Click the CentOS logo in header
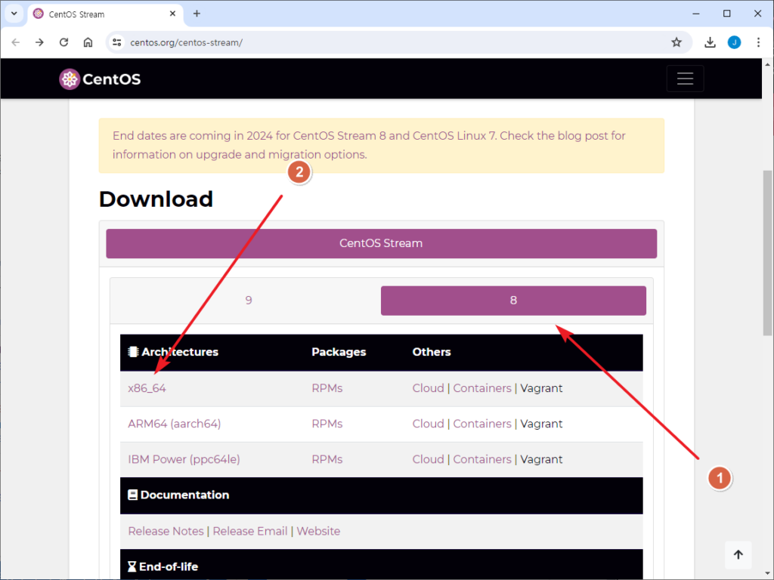 click(x=100, y=79)
